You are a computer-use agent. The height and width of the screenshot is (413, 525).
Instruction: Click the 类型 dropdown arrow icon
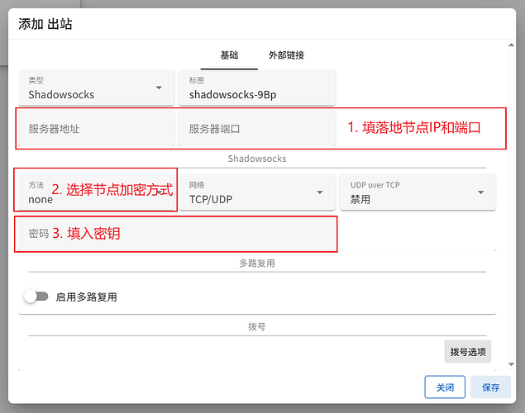pyautogui.click(x=159, y=88)
